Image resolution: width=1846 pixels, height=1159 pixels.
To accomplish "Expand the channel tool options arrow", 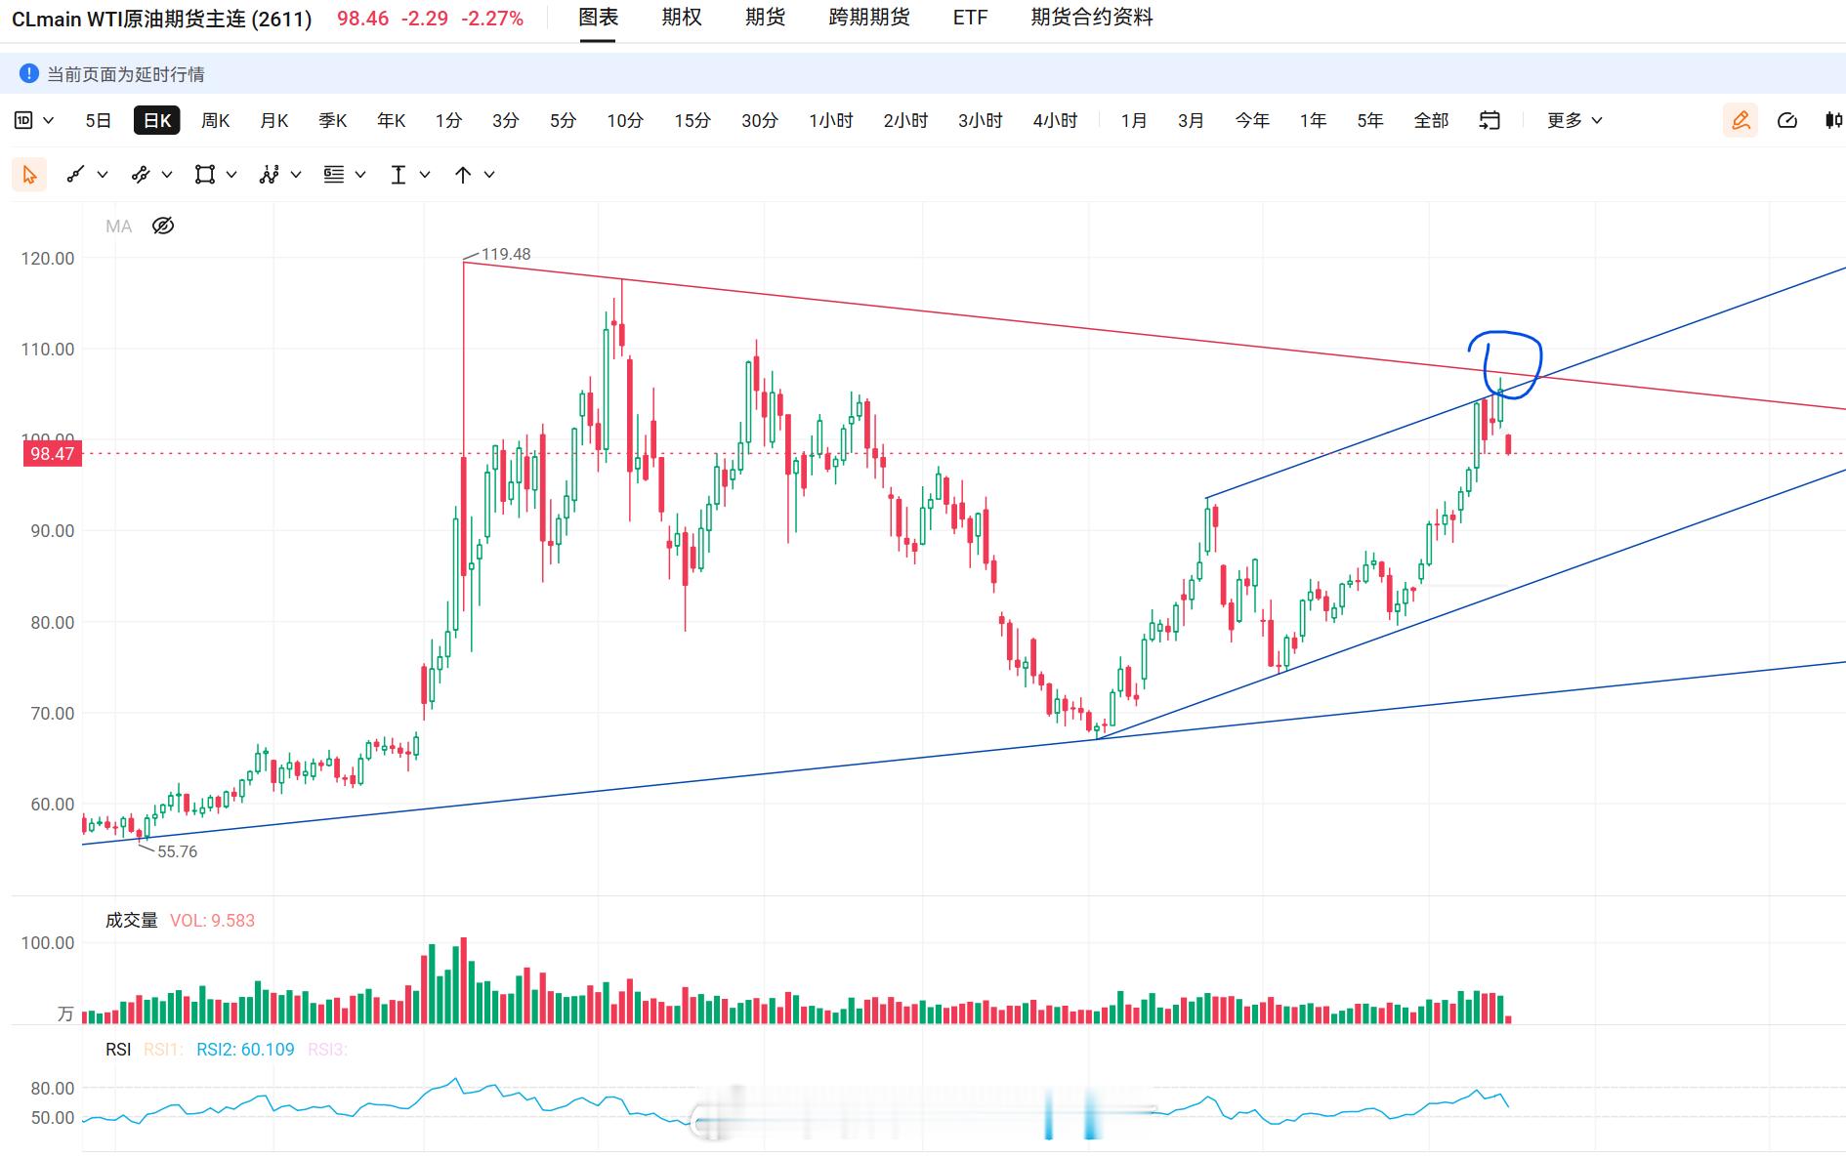I will pyautogui.click(x=167, y=175).
